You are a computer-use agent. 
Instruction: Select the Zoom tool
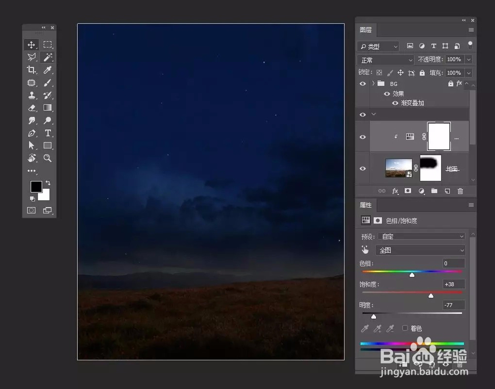(x=48, y=158)
